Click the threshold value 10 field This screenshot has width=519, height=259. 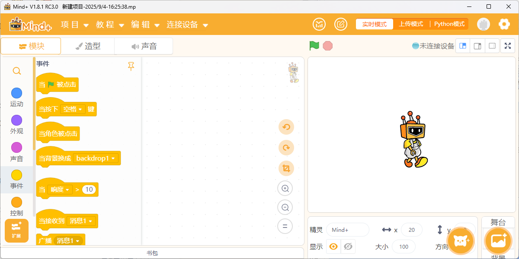pos(89,190)
